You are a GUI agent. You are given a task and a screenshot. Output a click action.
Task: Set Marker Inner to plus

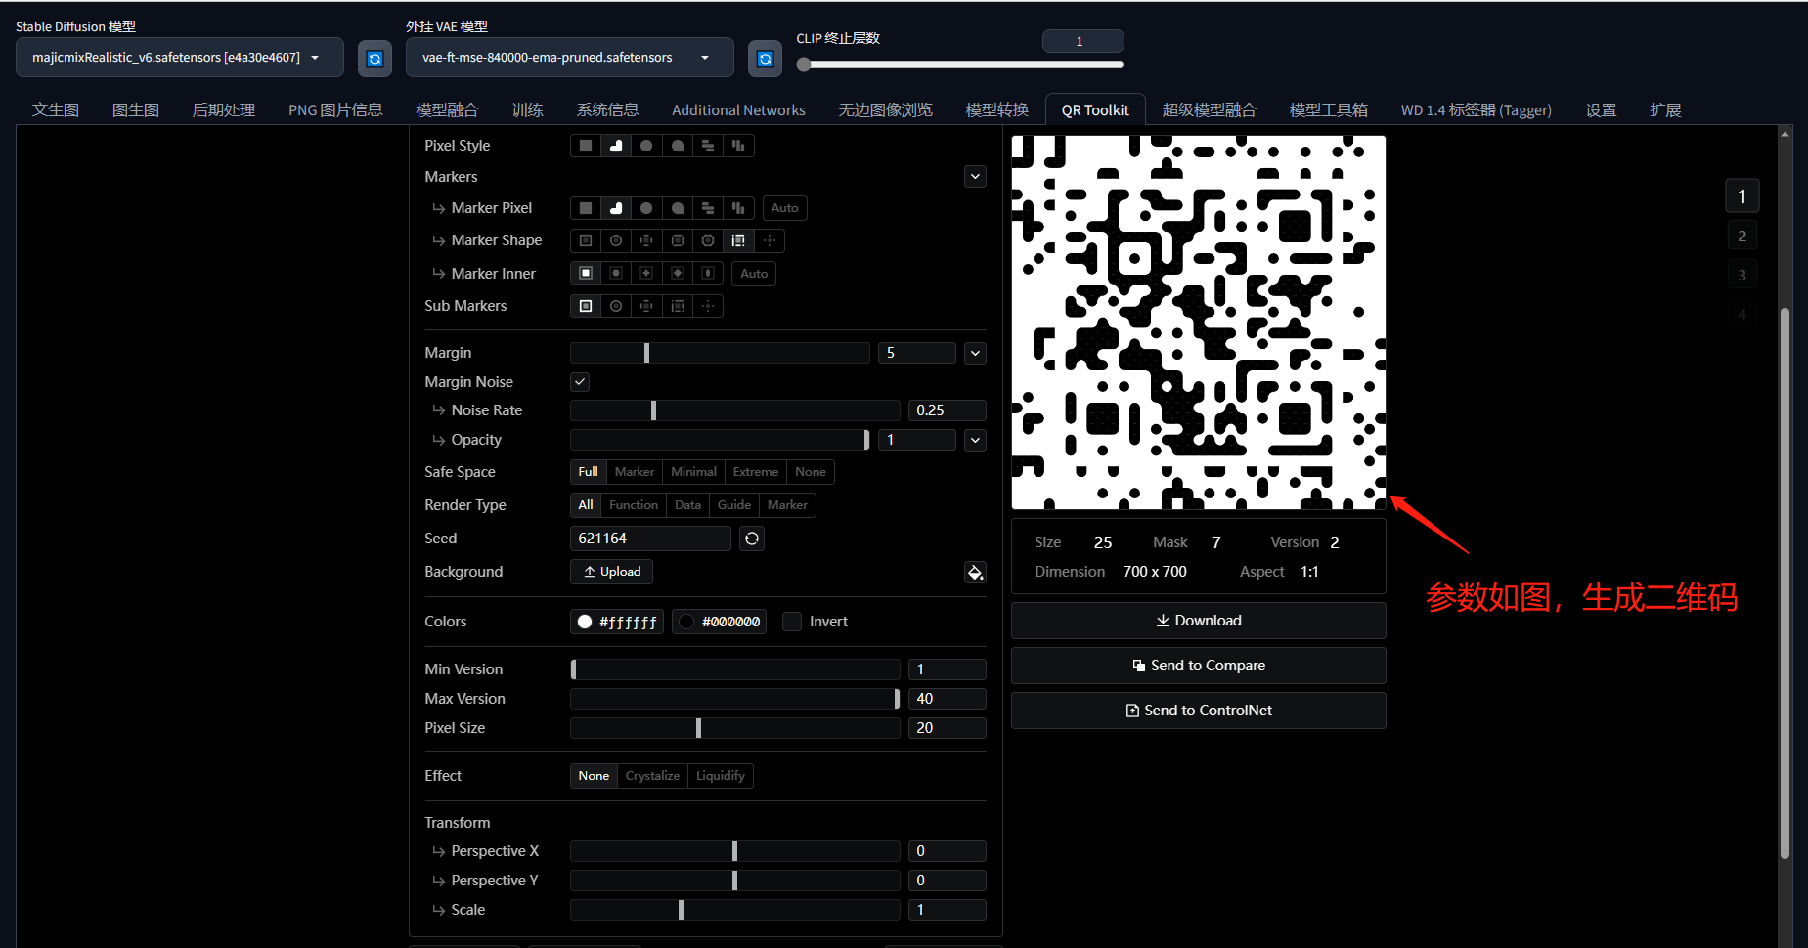pos(646,274)
